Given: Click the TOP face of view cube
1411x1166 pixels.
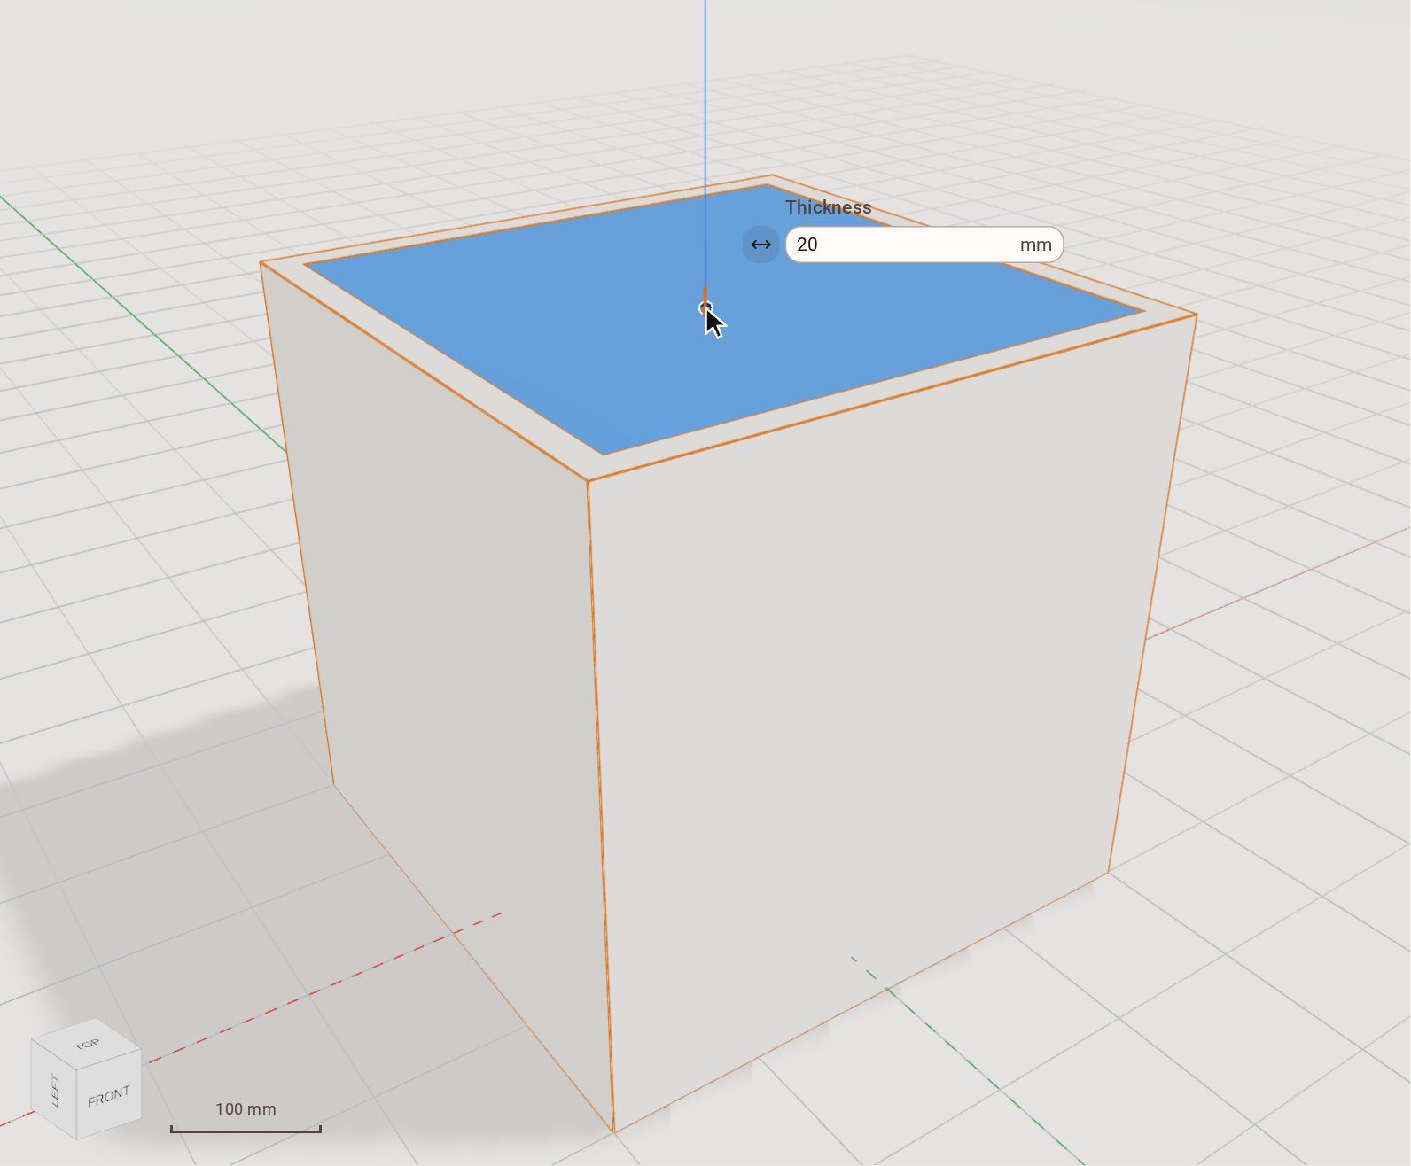Looking at the screenshot, I should pyautogui.click(x=87, y=1044).
